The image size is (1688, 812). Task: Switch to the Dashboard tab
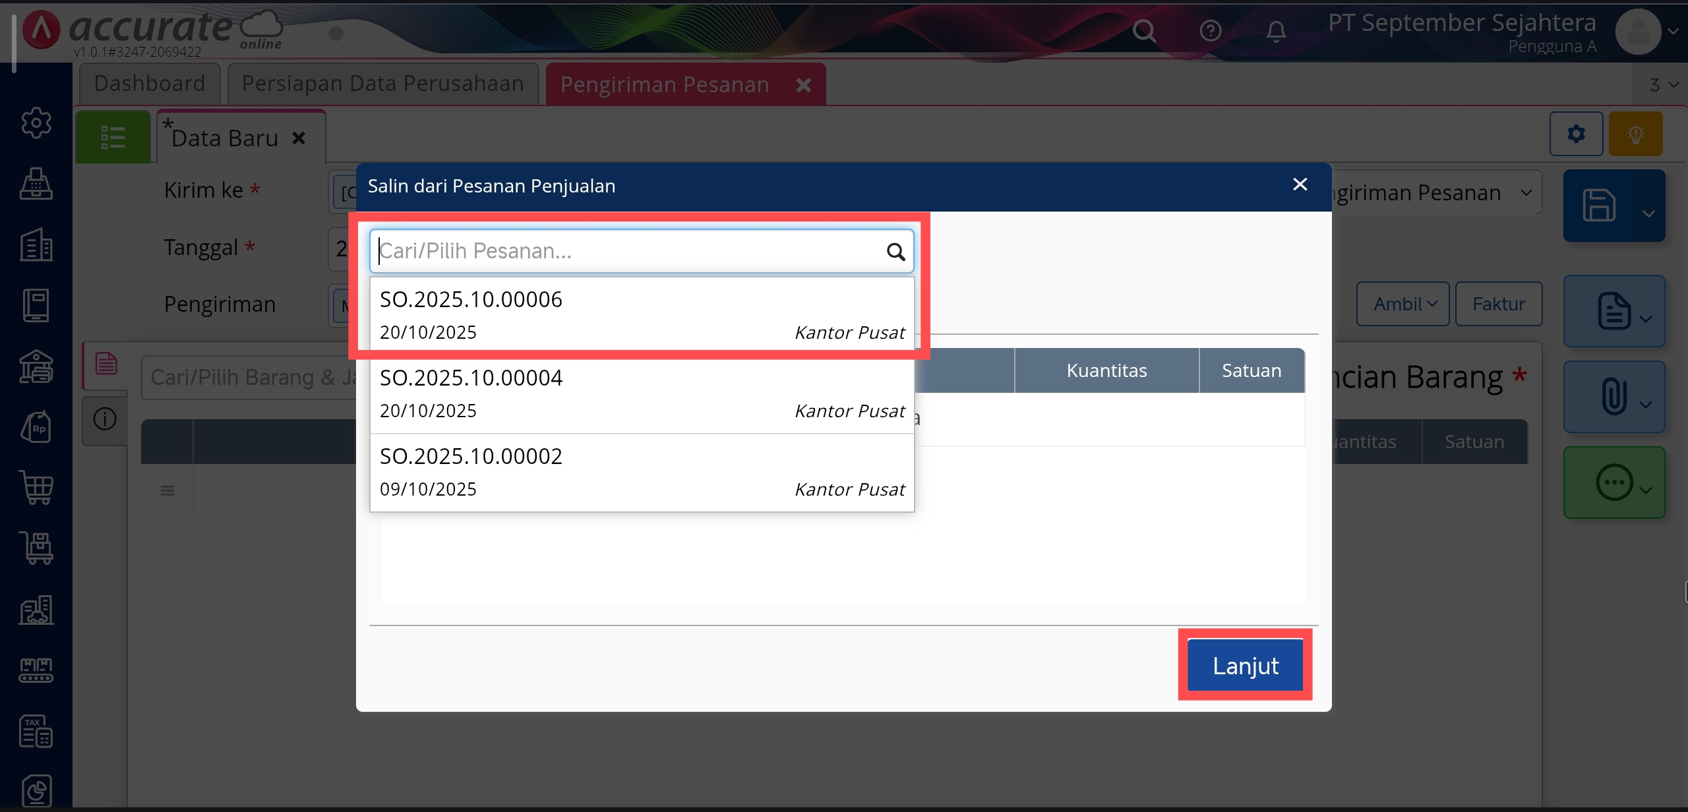click(150, 84)
